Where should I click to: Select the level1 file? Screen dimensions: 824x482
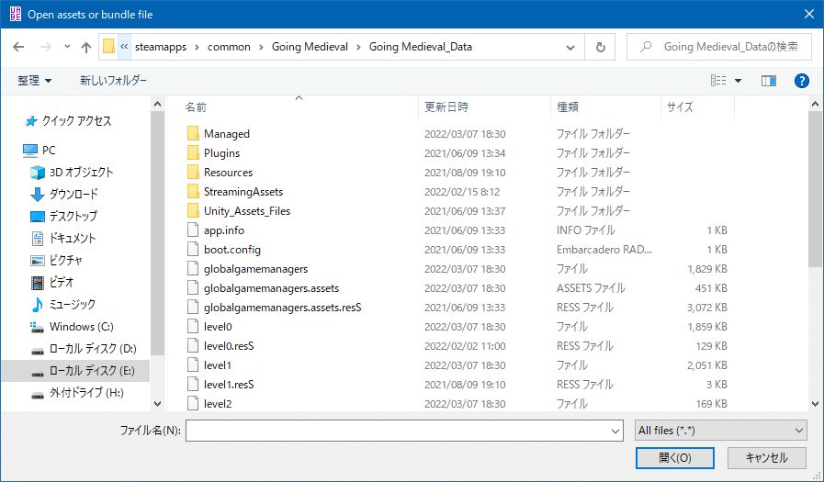218,365
